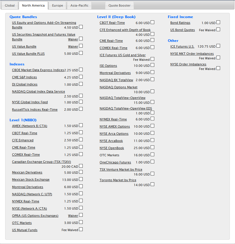This screenshot has height=244, width=235.
Task: Open Level 1 OTC Markets link
Action: [x=22, y=223]
